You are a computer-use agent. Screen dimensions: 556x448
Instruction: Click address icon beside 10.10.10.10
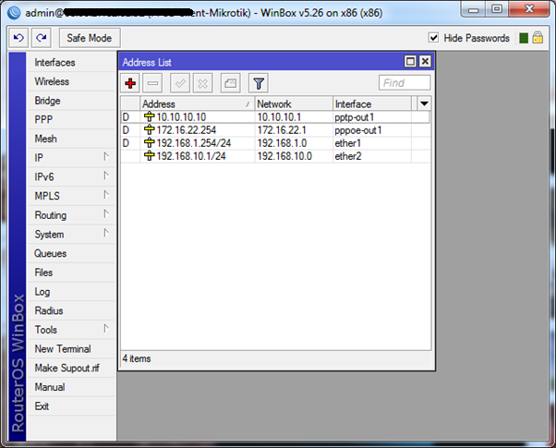(x=150, y=116)
